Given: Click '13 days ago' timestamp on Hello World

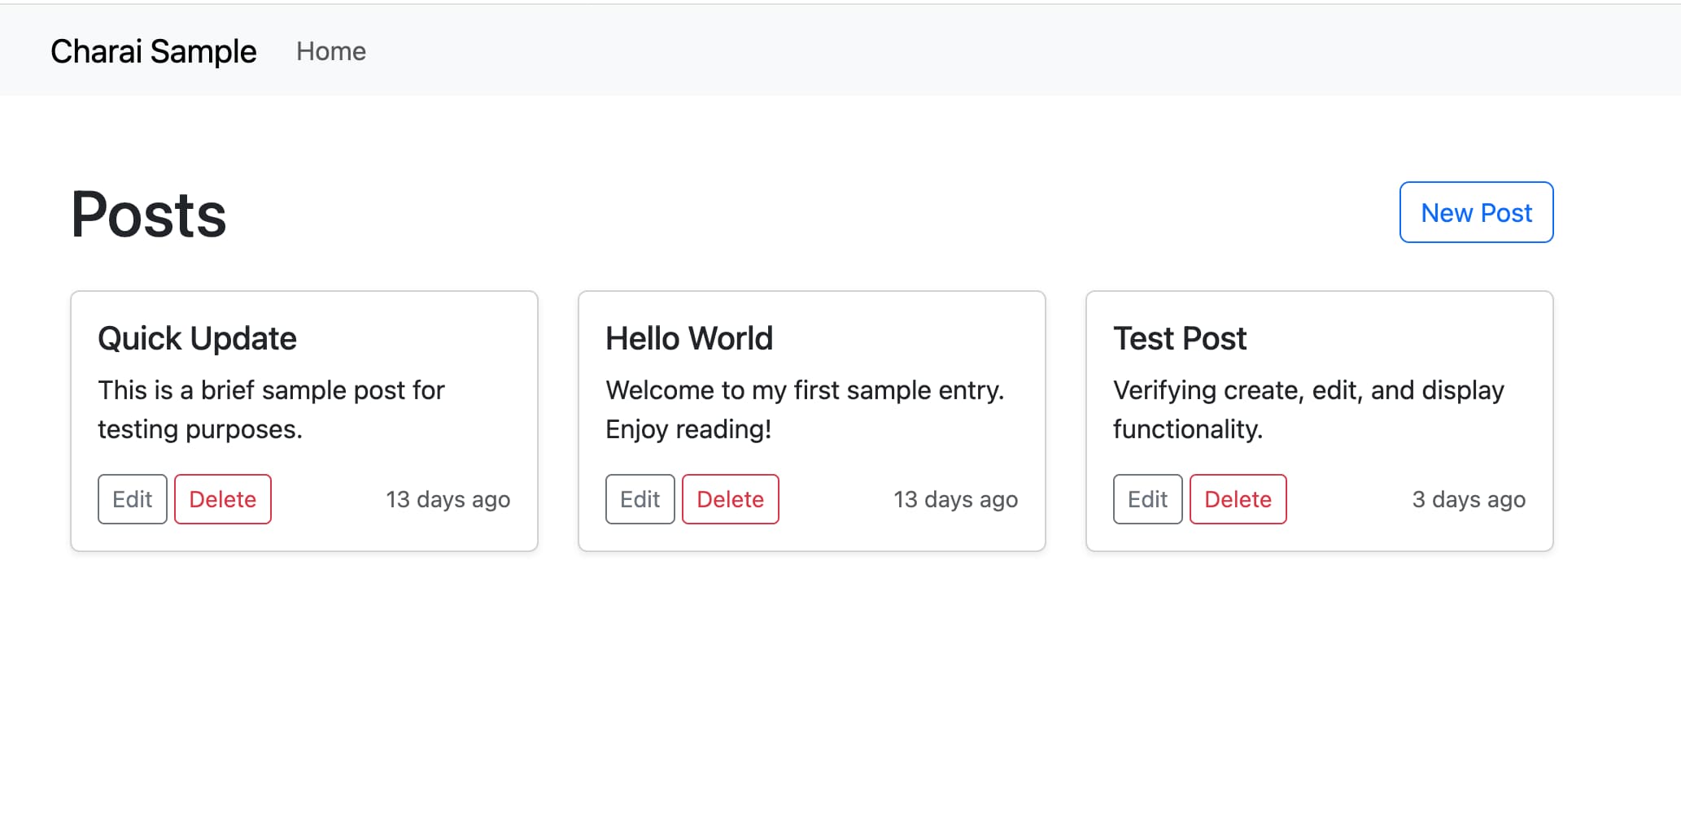Looking at the screenshot, I should click(955, 499).
